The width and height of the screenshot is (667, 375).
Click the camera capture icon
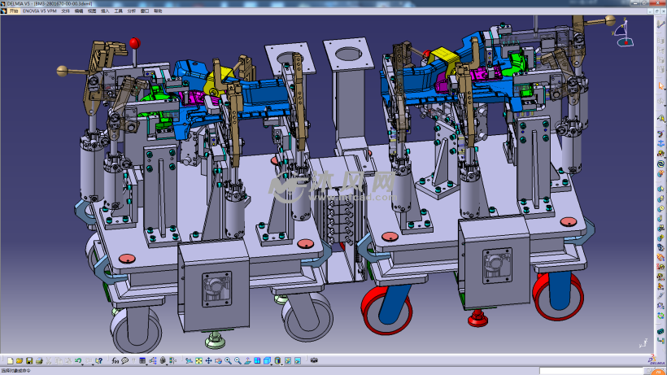313,360
